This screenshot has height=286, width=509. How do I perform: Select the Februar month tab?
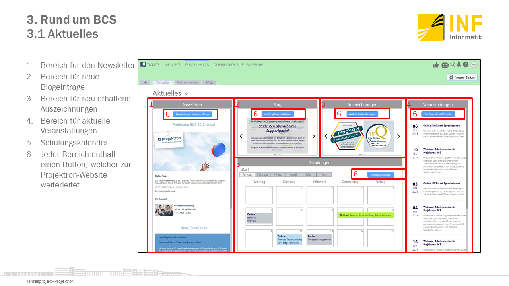262,174
